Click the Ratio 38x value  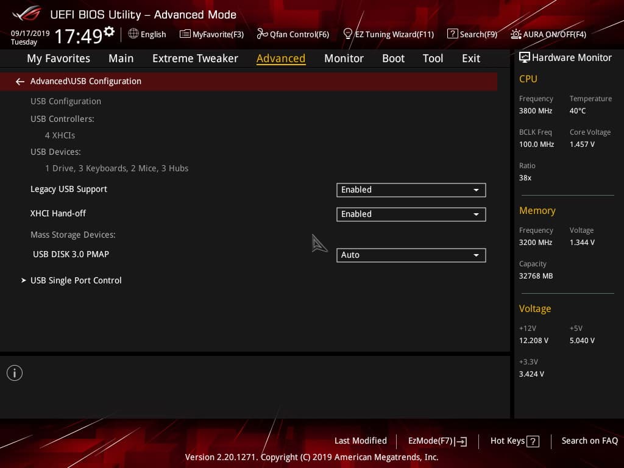525,178
